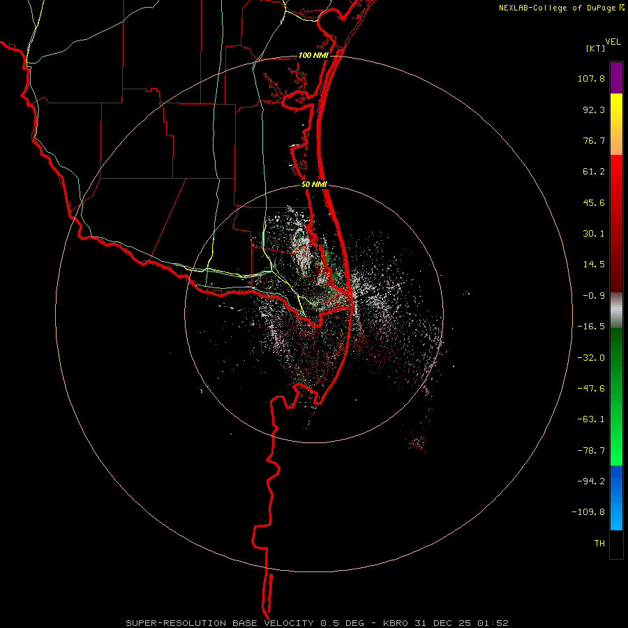Click the 100 NMI range ring label
The width and height of the screenshot is (628, 628).
coord(313,55)
